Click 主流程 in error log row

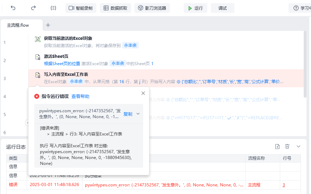[x=254, y=185]
